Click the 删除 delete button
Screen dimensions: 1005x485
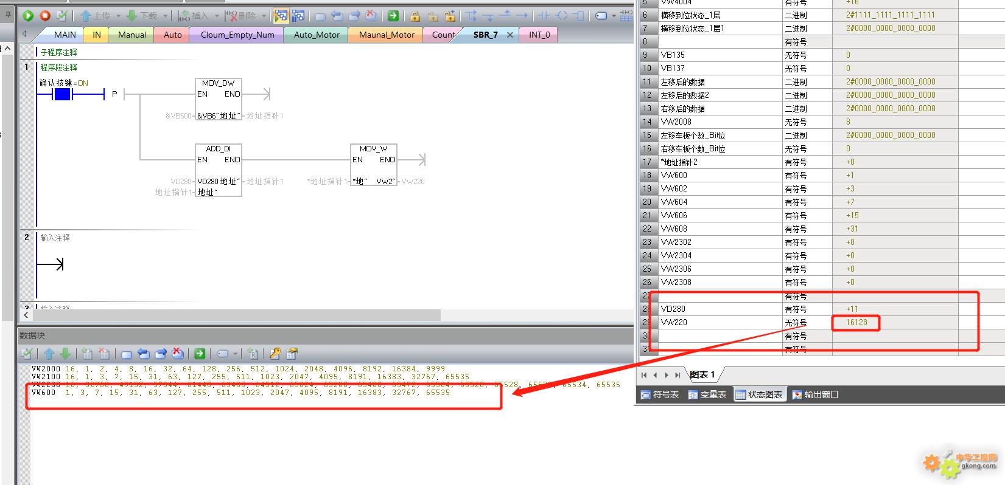coord(240,16)
